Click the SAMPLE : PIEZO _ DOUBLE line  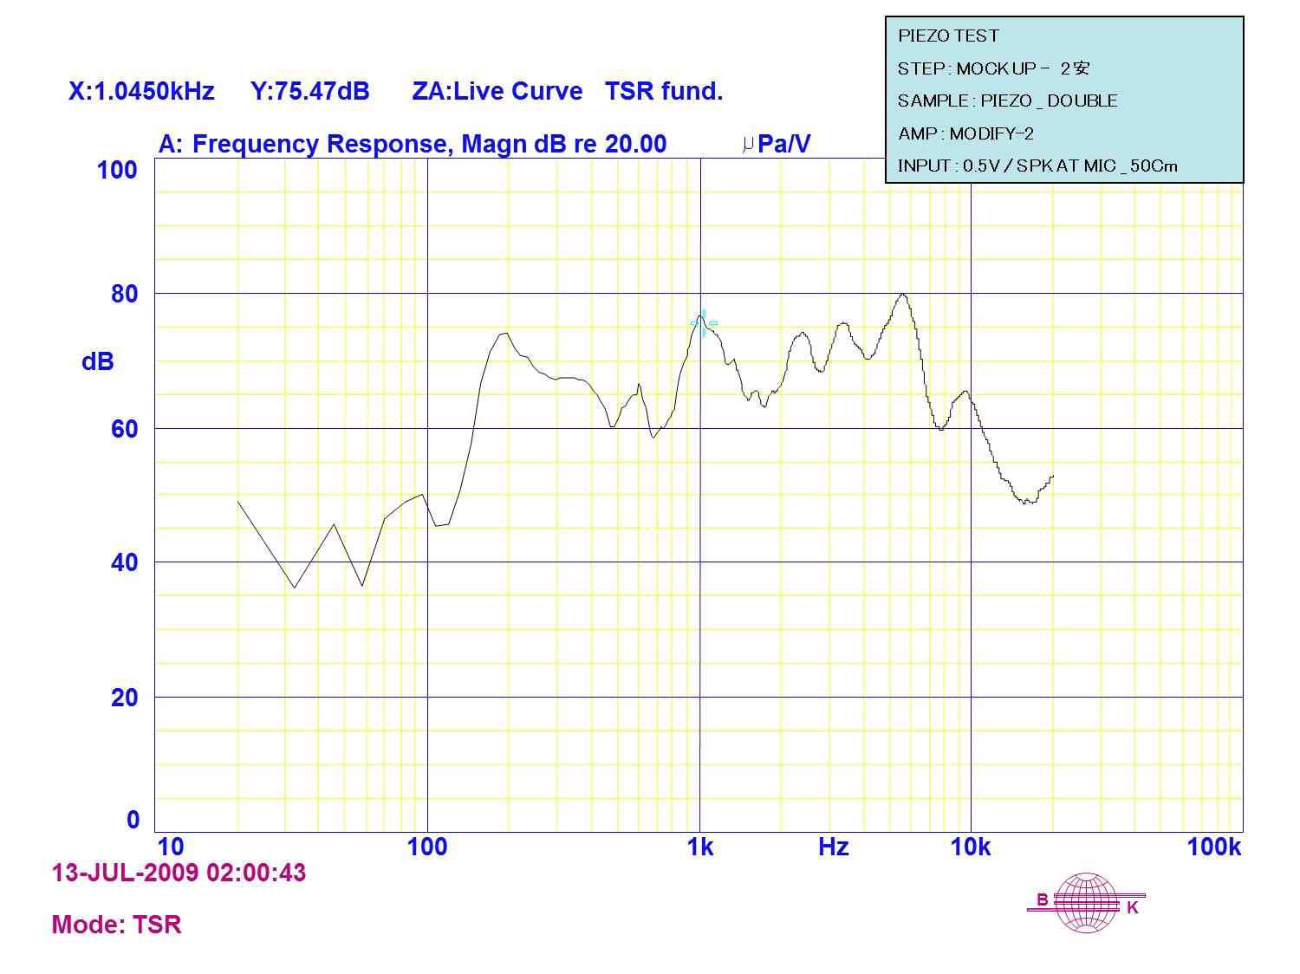point(1007,101)
